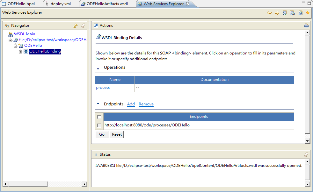
Task: Go forward with the right arrow icon
Action: tap(277, 13)
